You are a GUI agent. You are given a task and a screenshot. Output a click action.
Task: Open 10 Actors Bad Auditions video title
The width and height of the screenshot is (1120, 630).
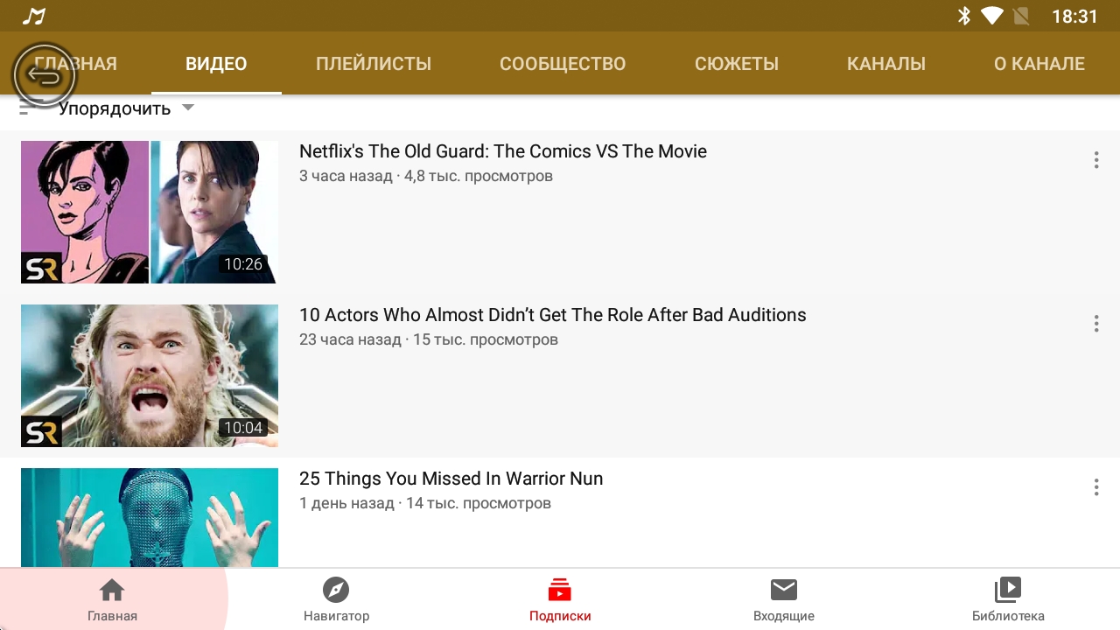click(x=552, y=315)
